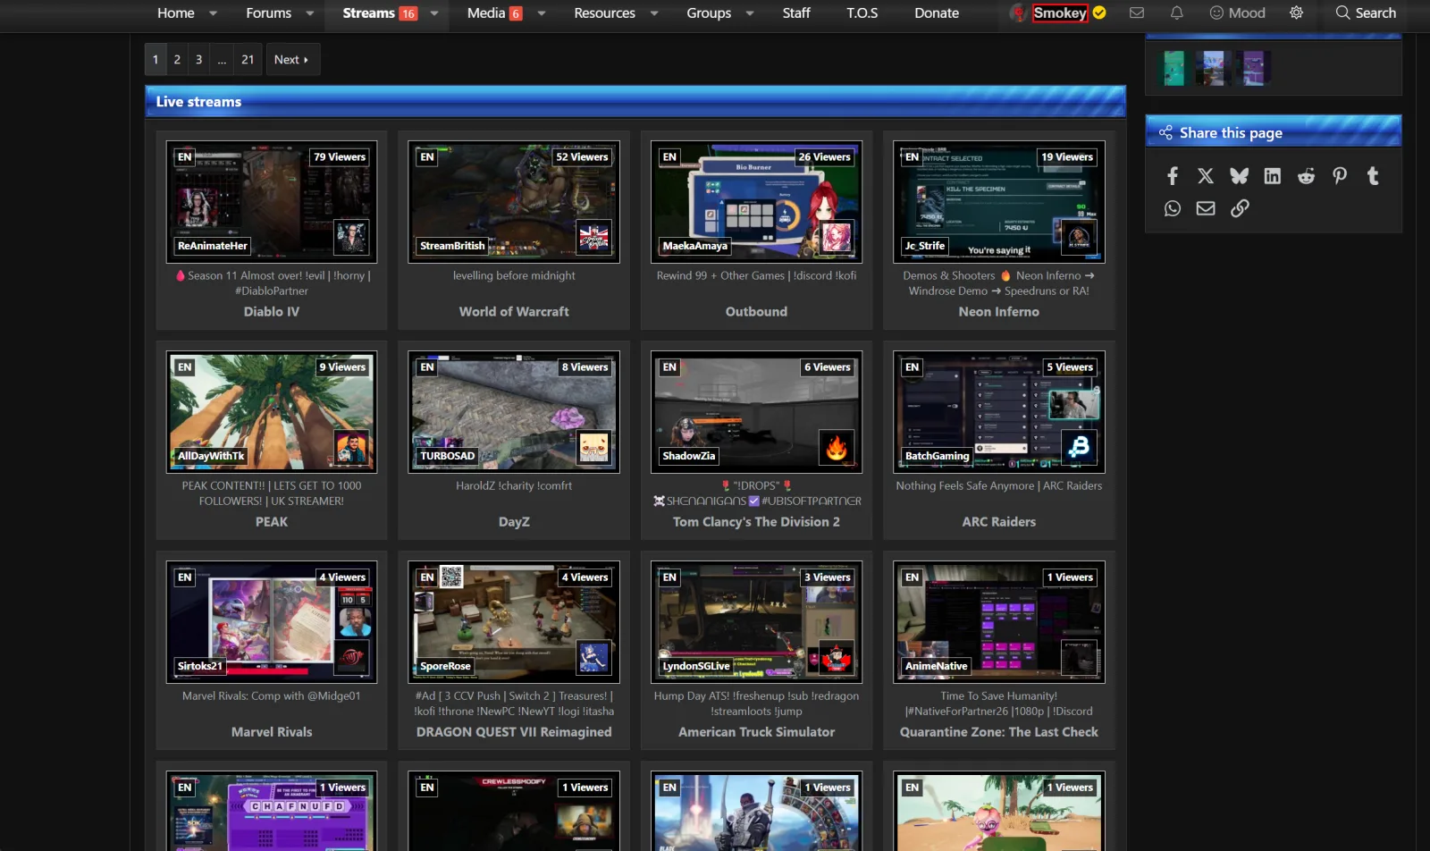Open the Staff menu item

point(795,13)
